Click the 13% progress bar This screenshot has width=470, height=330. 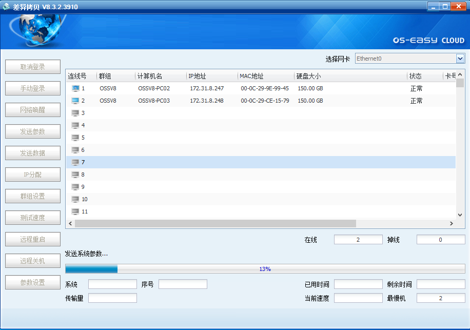pos(265,269)
